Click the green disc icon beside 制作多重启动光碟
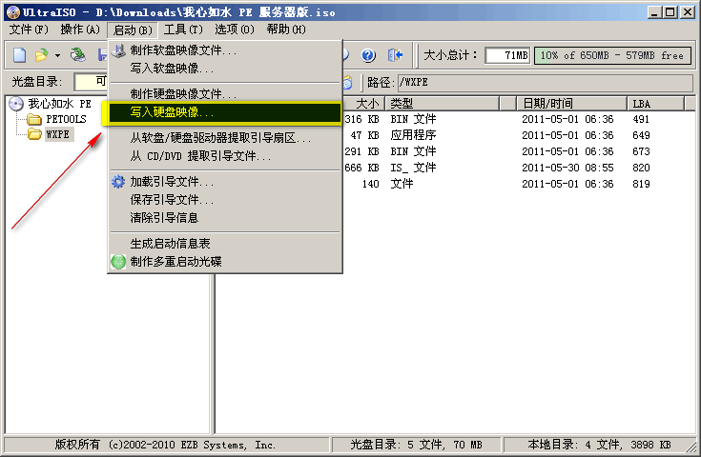This screenshot has height=457, width=701. (x=118, y=262)
